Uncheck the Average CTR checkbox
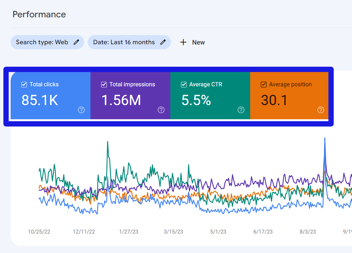Screen dimensions: 352x253 coord(184,85)
